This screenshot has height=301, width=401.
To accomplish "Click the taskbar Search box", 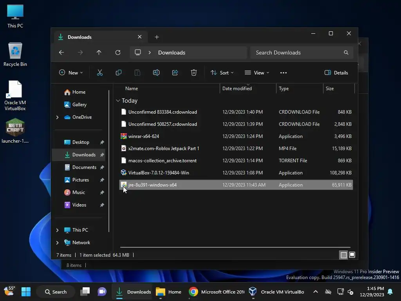I will click(56, 292).
